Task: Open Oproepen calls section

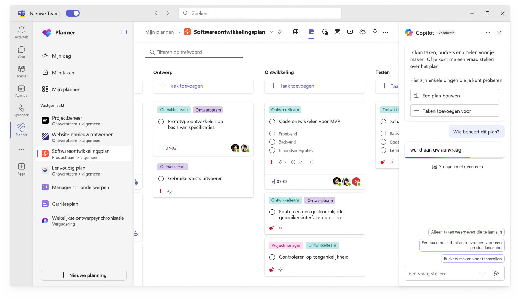Action: click(22, 111)
